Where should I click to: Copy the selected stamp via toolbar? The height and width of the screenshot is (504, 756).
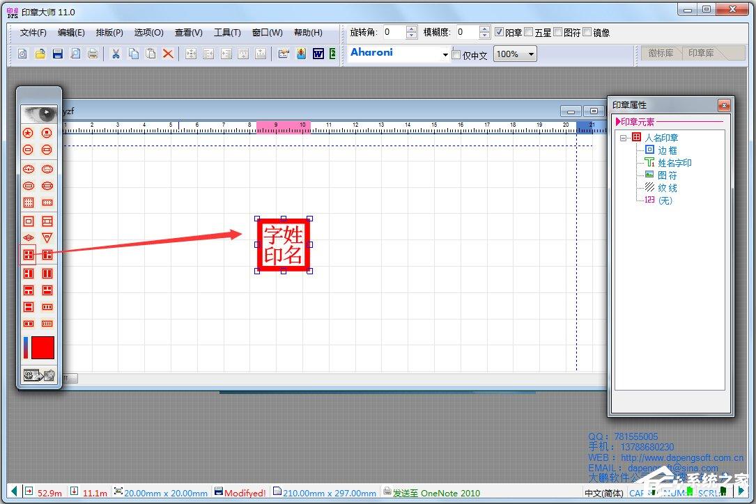coord(134,54)
